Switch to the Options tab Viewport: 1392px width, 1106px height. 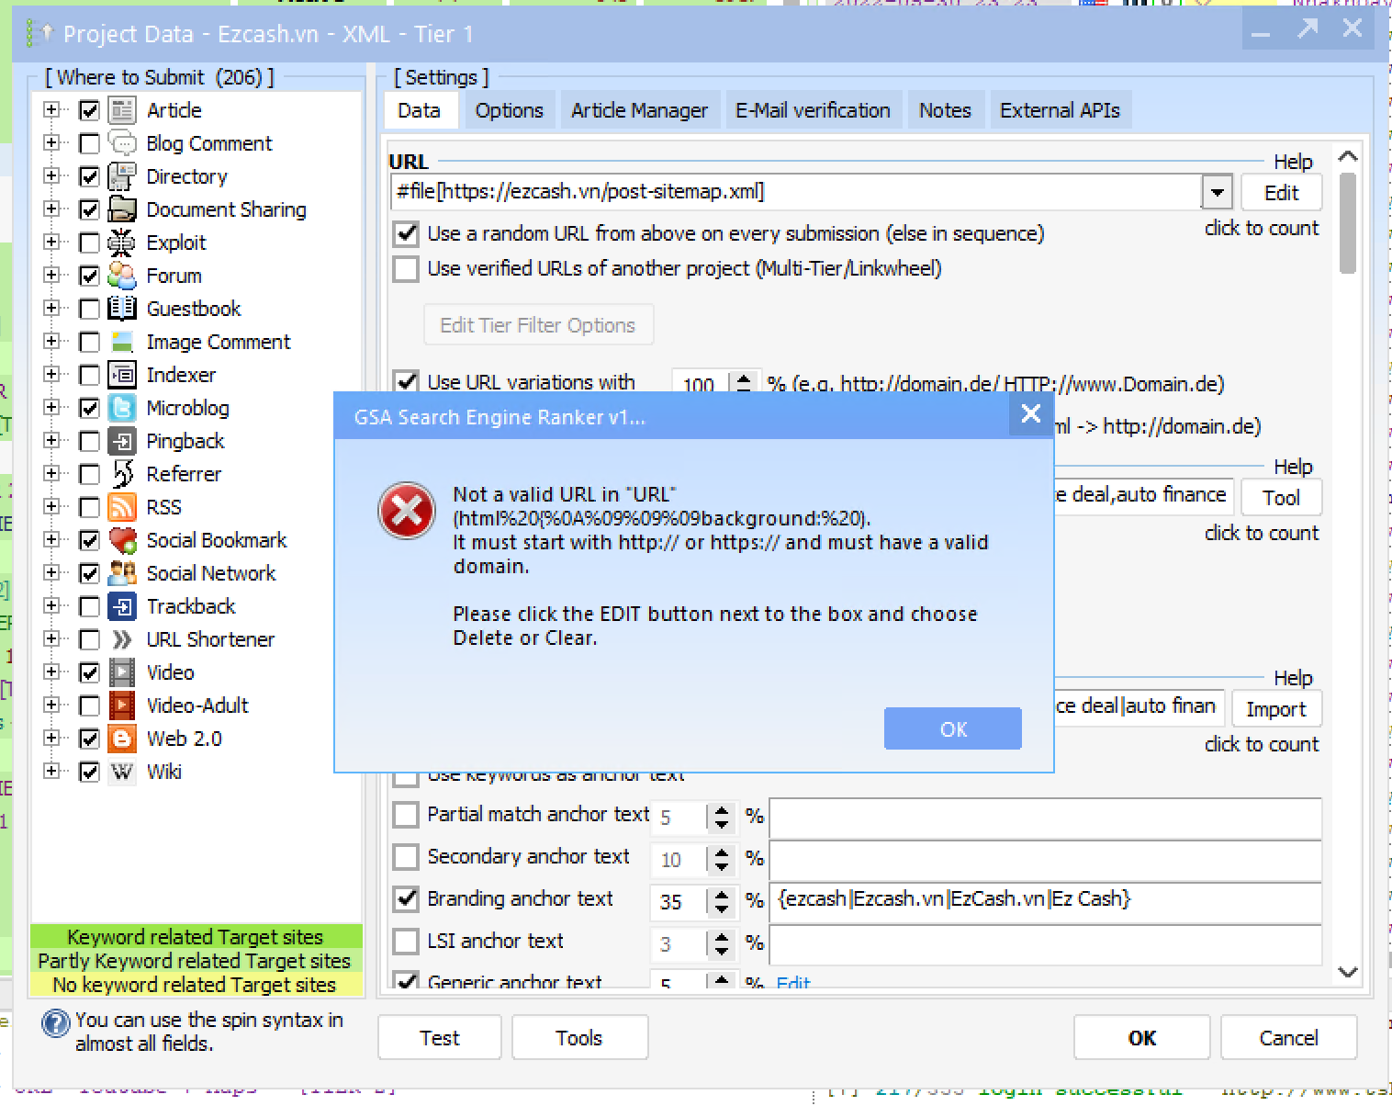pyautogui.click(x=510, y=110)
